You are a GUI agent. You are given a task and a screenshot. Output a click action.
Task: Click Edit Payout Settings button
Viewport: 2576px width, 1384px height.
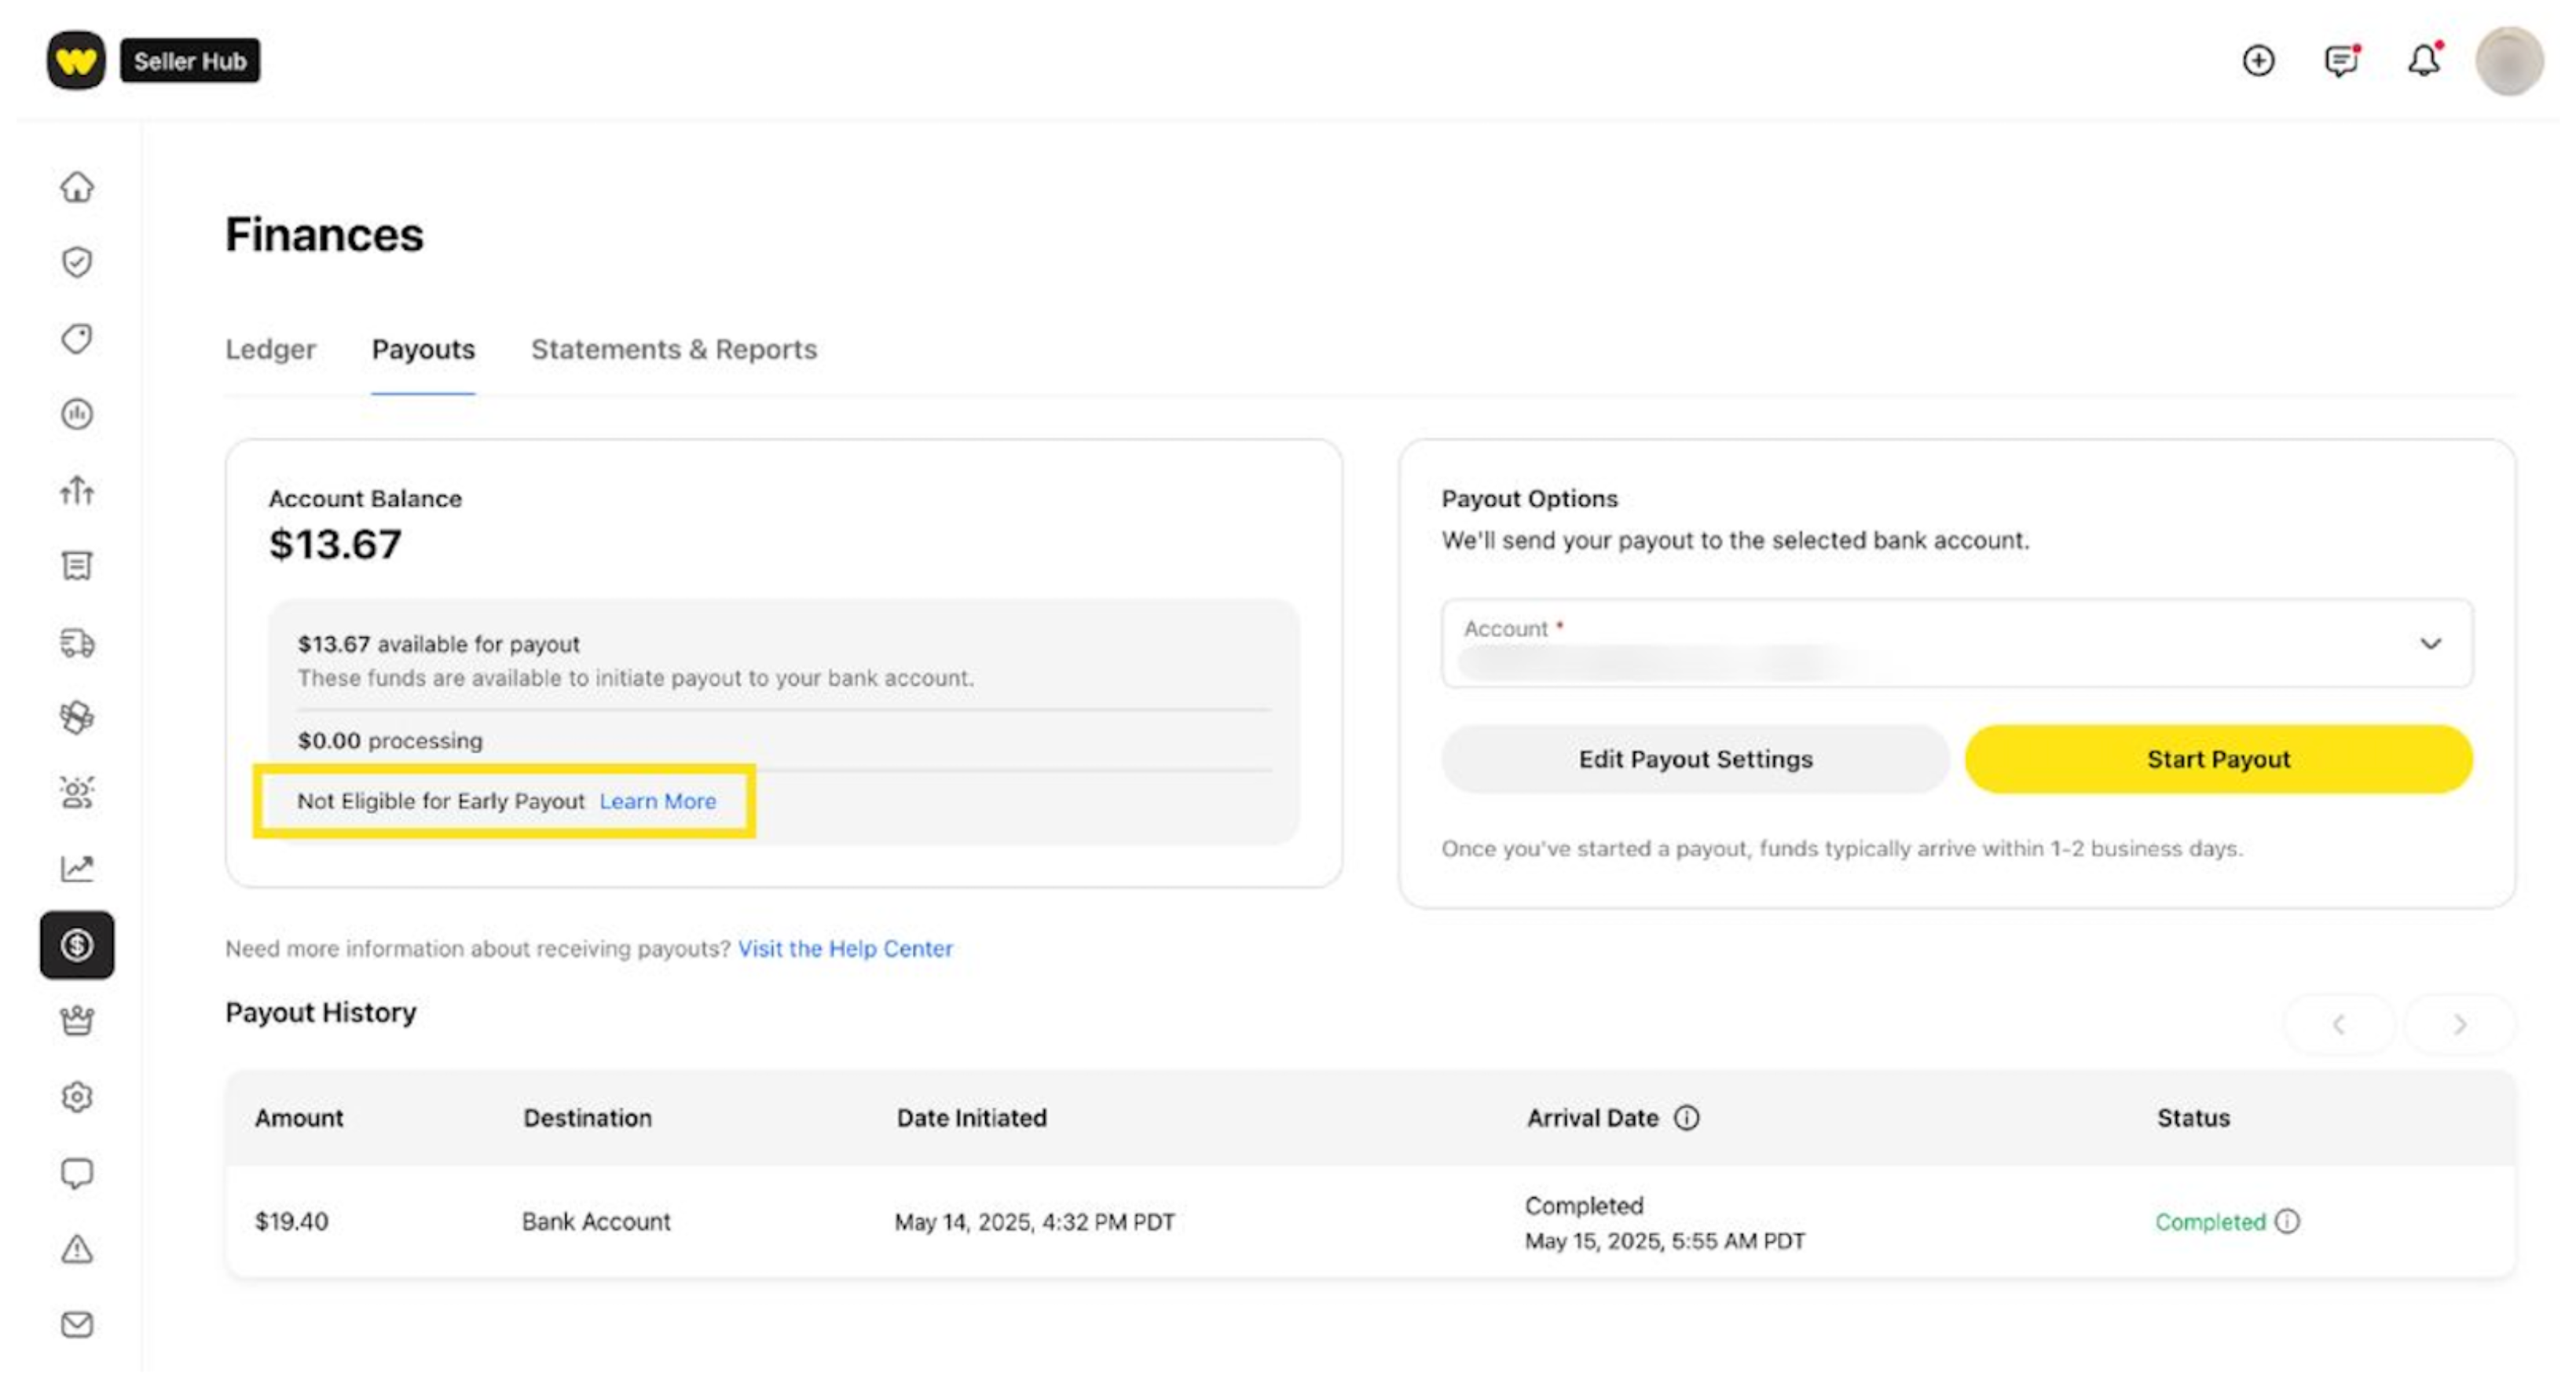click(x=1695, y=759)
